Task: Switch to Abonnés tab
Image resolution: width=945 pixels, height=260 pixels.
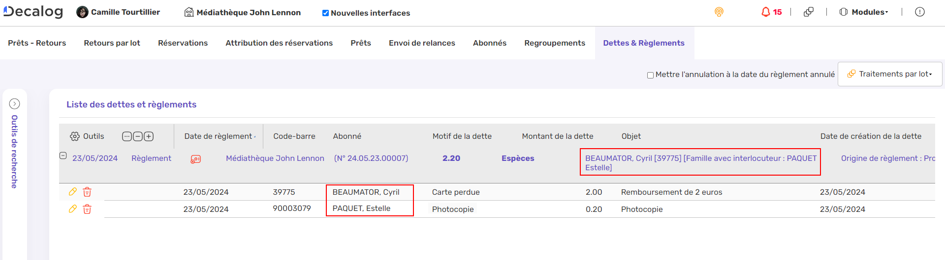Action: point(490,43)
